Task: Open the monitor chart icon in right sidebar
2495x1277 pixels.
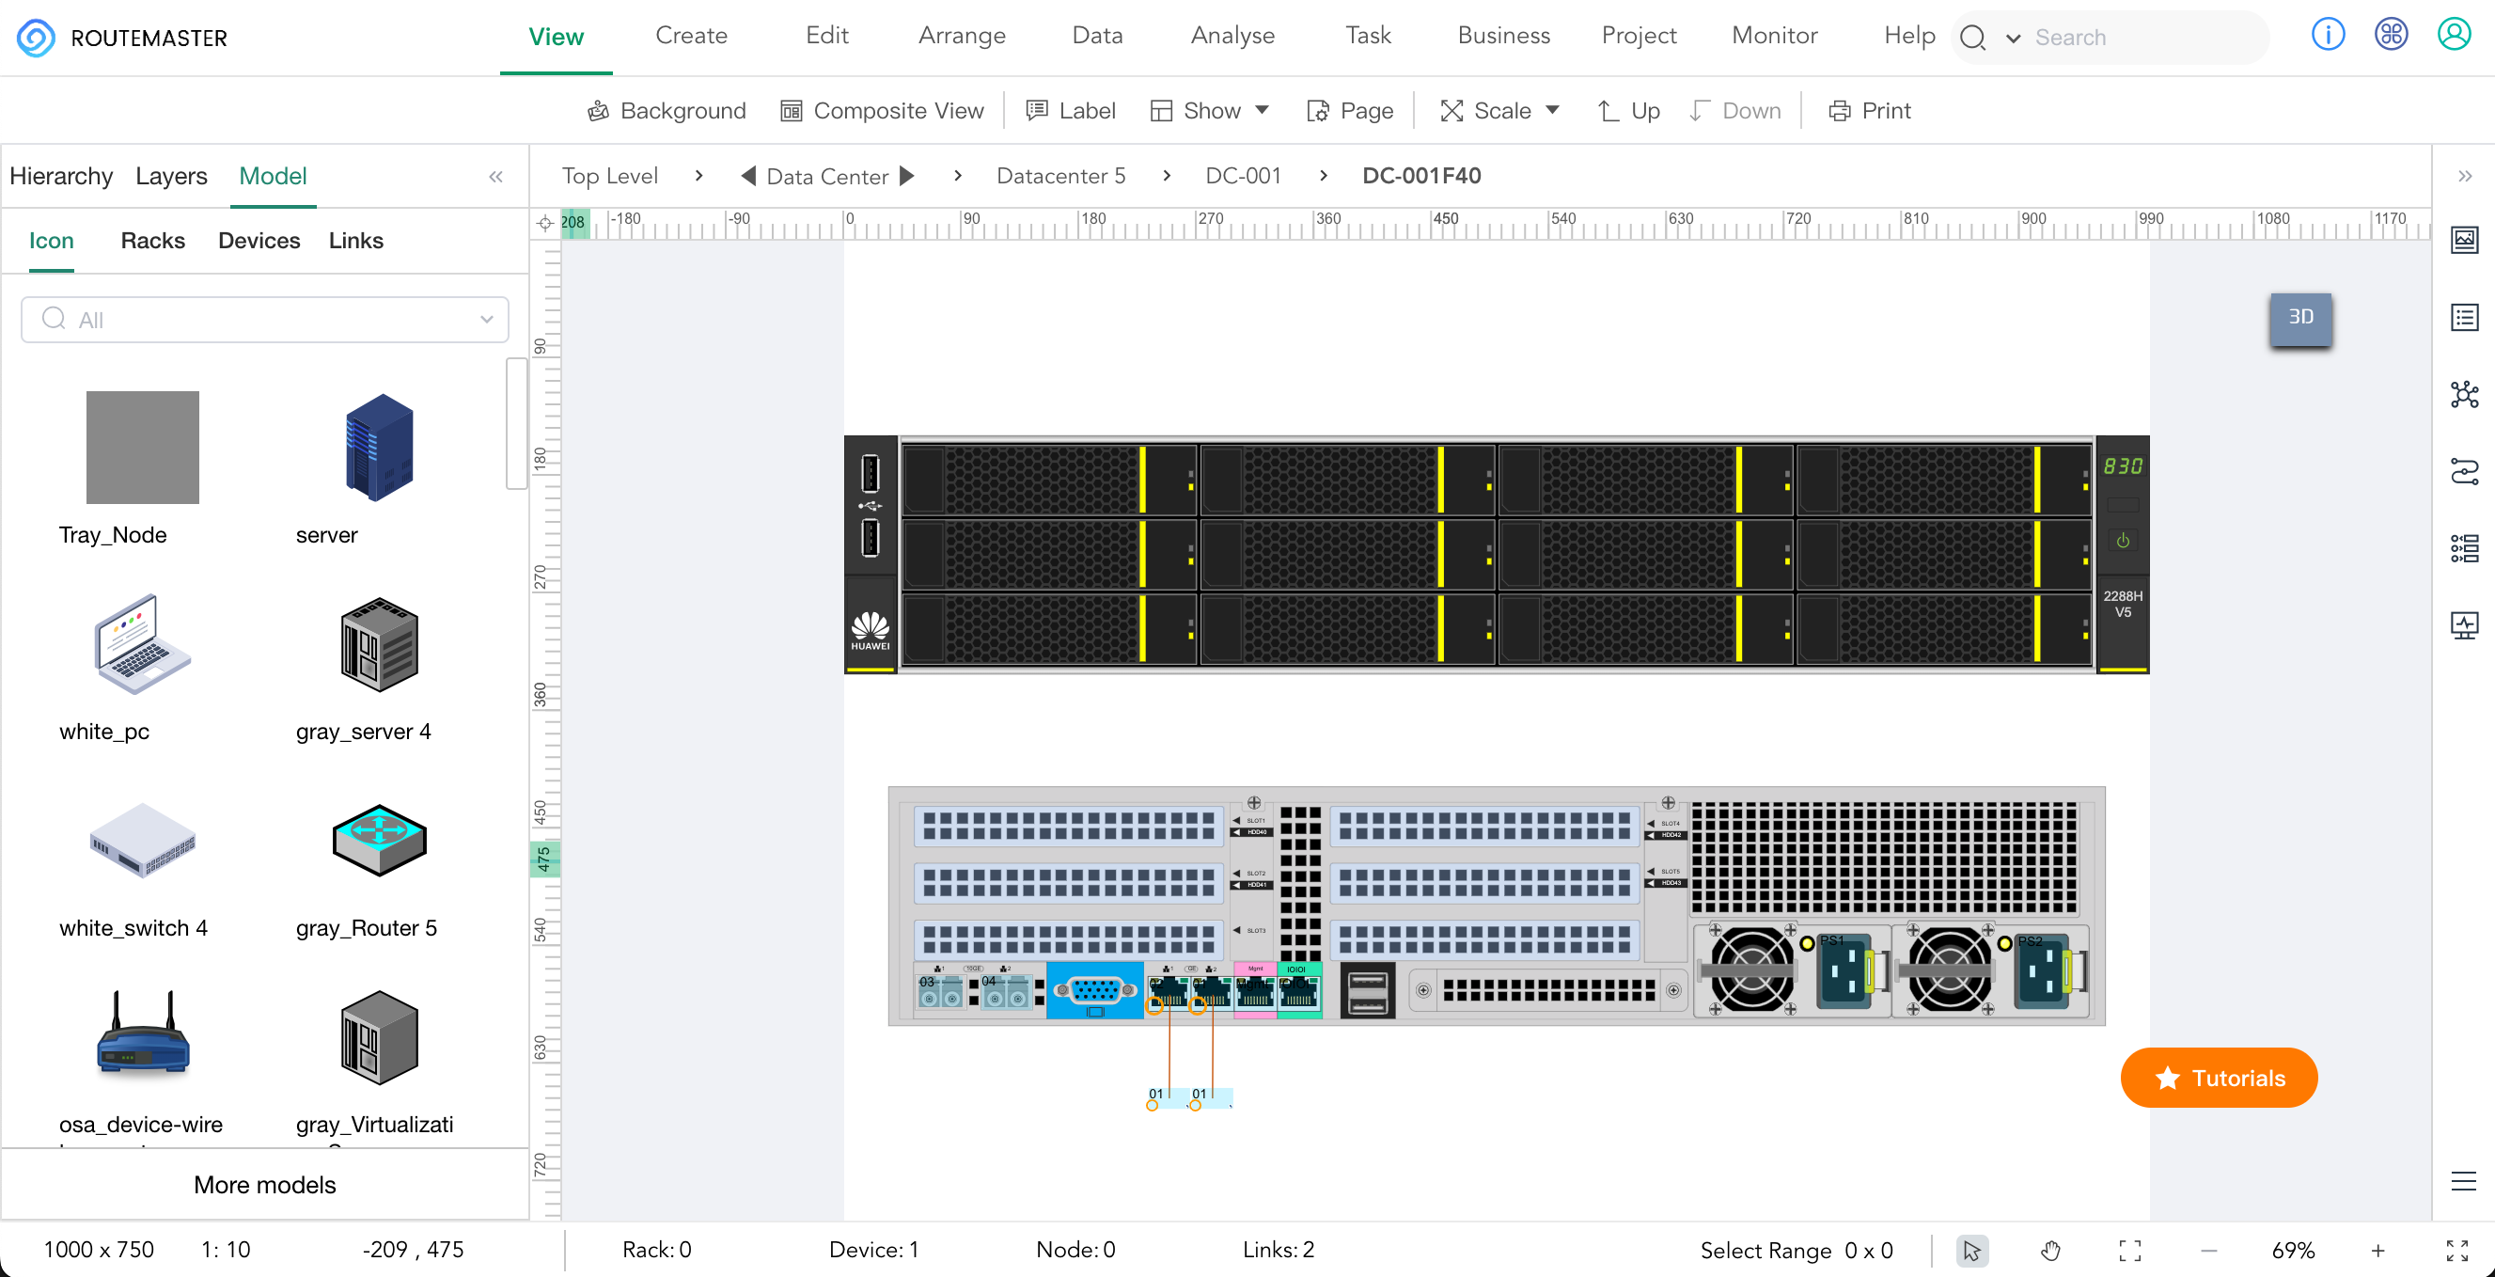Action: coord(2464,625)
